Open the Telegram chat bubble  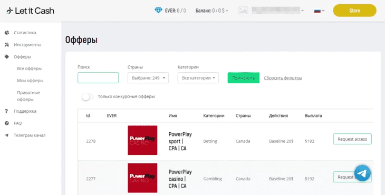click(x=362, y=173)
